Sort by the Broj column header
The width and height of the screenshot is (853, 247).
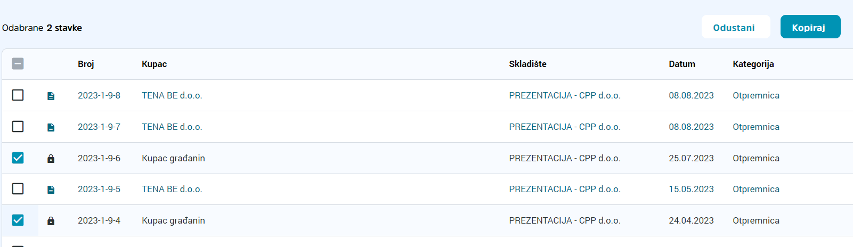click(86, 64)
